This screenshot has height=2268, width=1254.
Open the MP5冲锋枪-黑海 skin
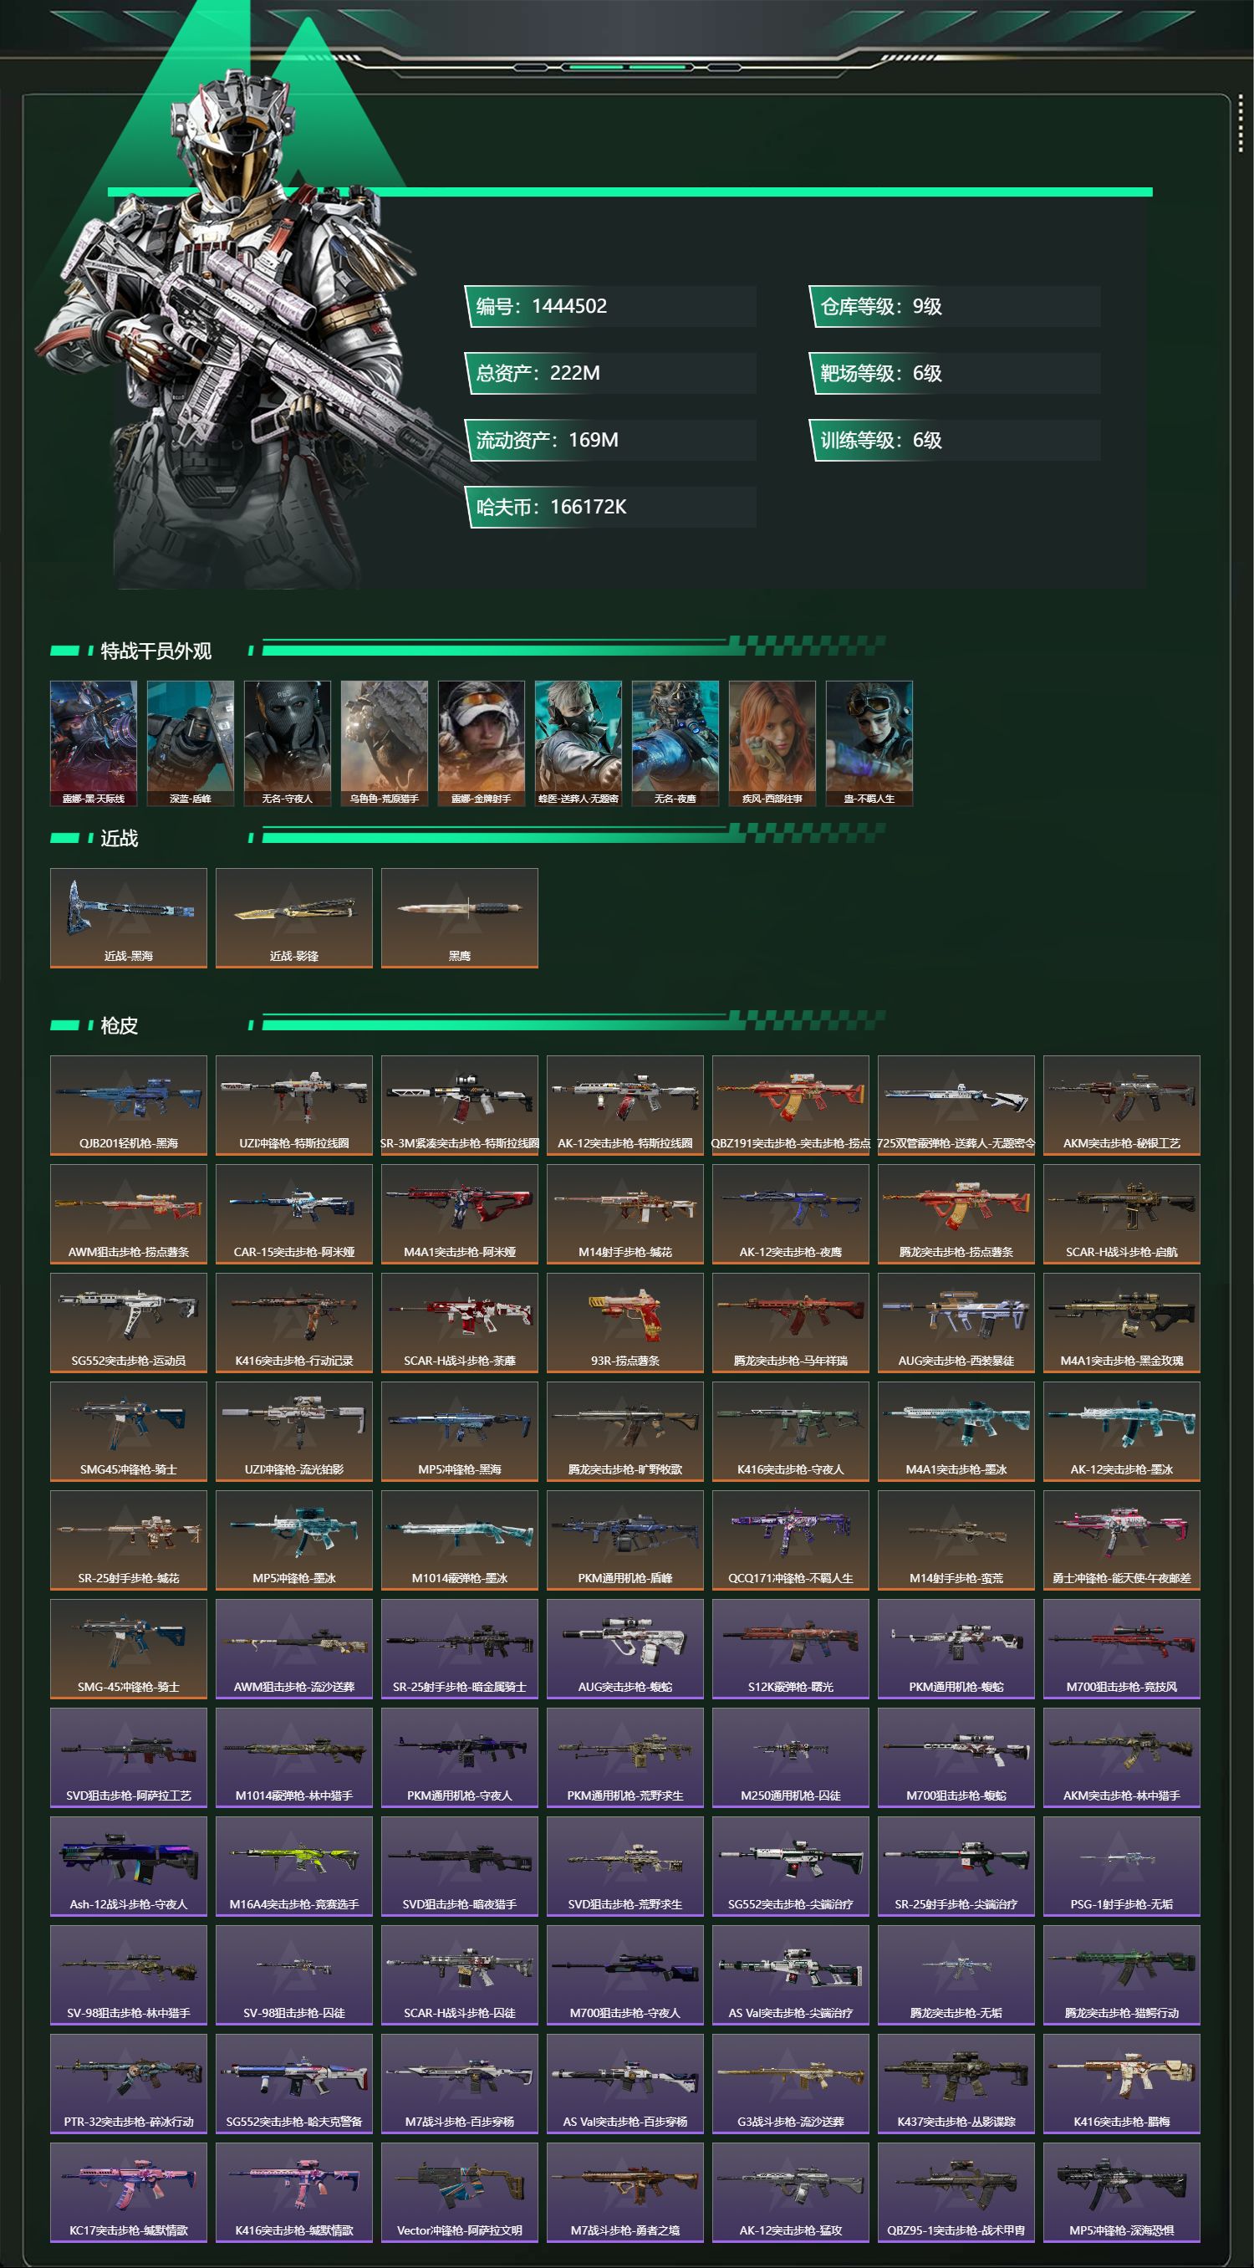pos(459,1432)
